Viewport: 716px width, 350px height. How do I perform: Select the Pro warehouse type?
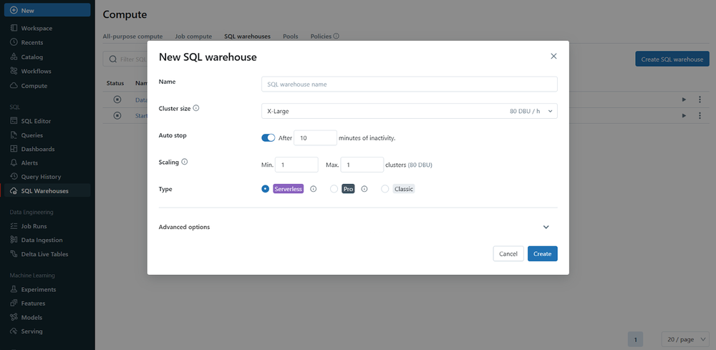click(x=334, y=189)
